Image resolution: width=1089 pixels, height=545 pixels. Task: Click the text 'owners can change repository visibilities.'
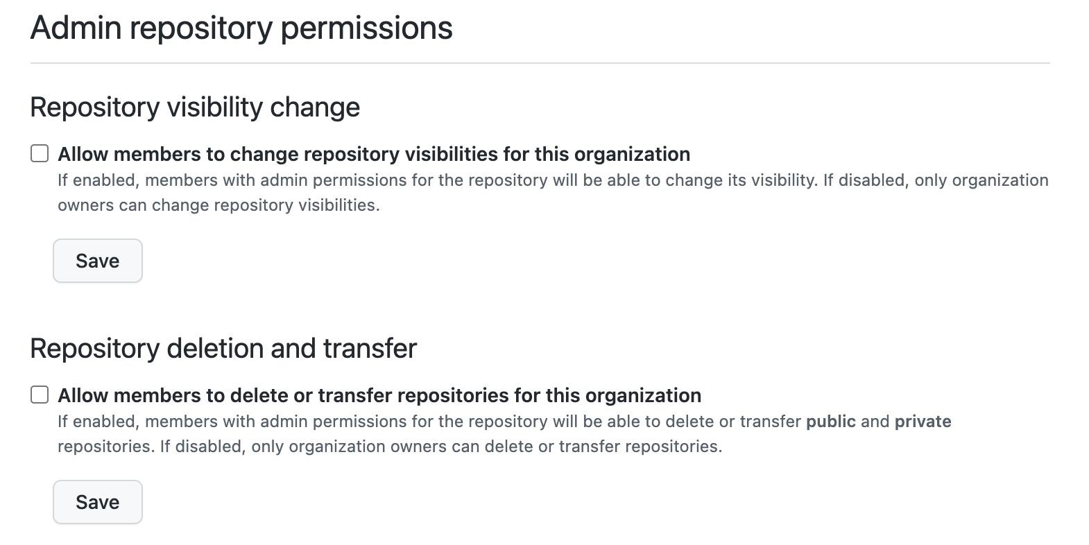[x=218, y=205]
